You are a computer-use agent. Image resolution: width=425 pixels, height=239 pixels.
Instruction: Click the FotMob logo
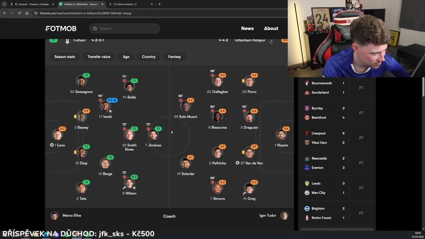click(61, 29)
